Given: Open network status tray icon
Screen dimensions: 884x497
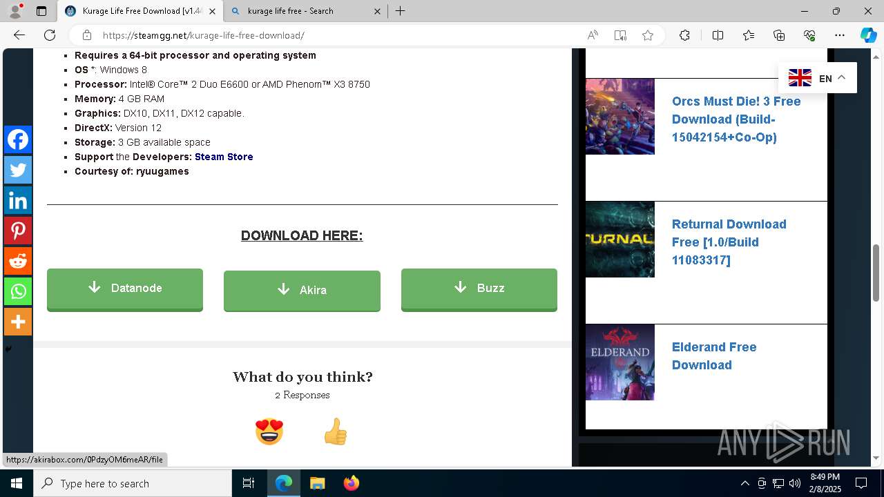Looking at the screenshot, I should [x=778, y=483].
